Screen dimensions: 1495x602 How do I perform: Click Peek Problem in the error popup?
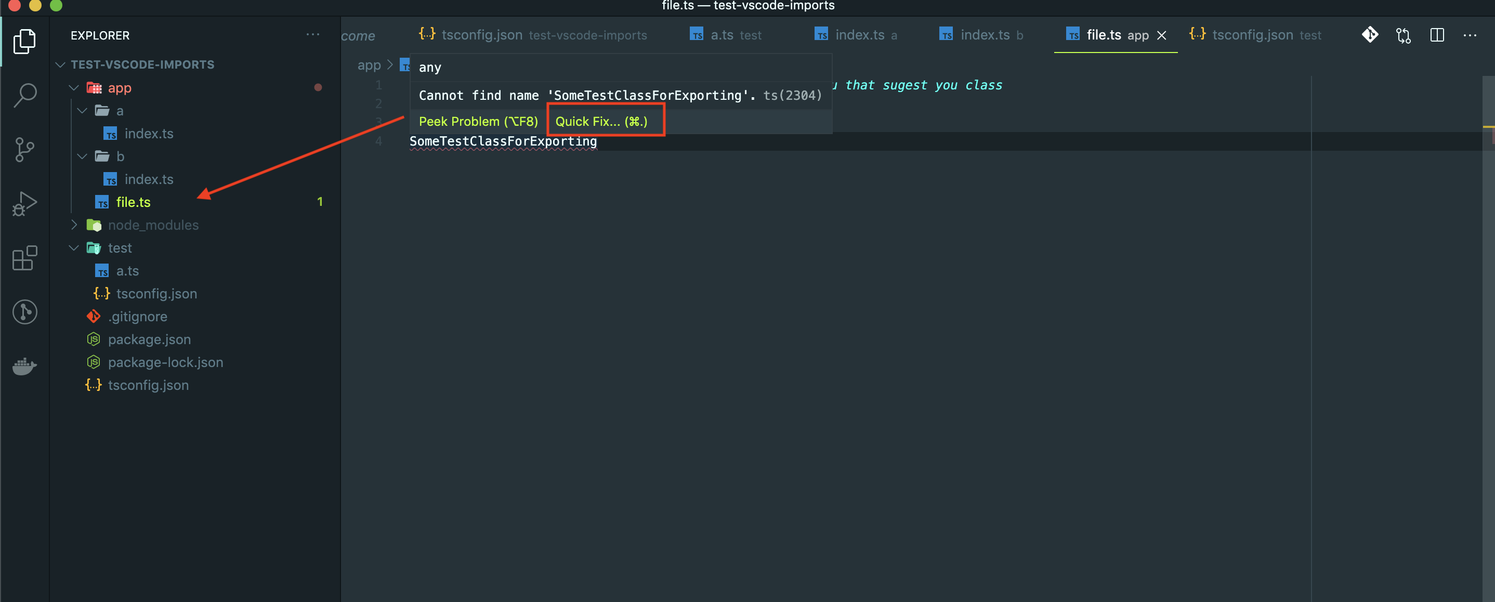pos(478,121)
